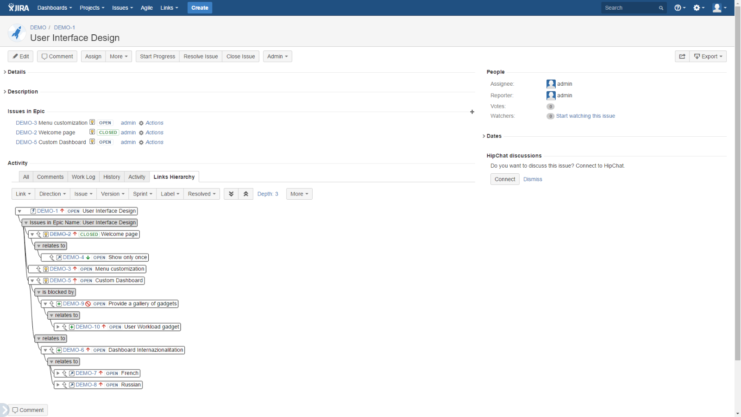Open the Export dropdown

(708, 57)
